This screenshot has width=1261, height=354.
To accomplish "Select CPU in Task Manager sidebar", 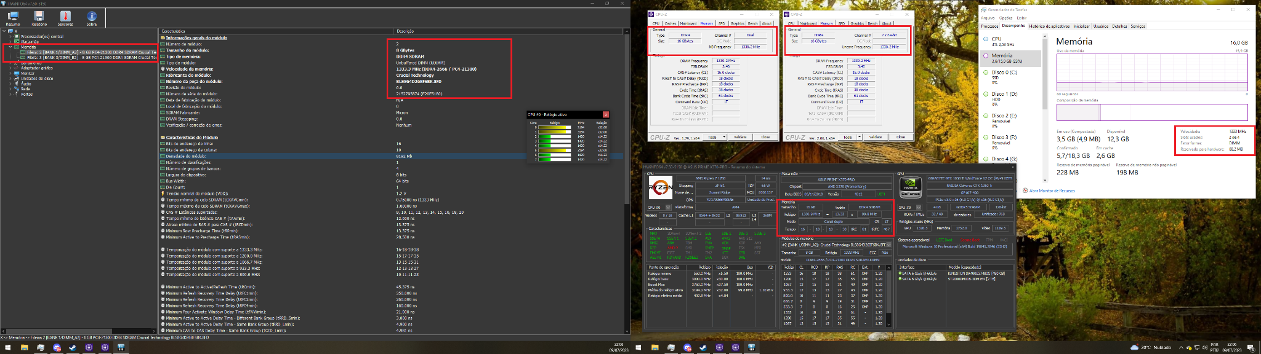I will [x=1011, y=41].
